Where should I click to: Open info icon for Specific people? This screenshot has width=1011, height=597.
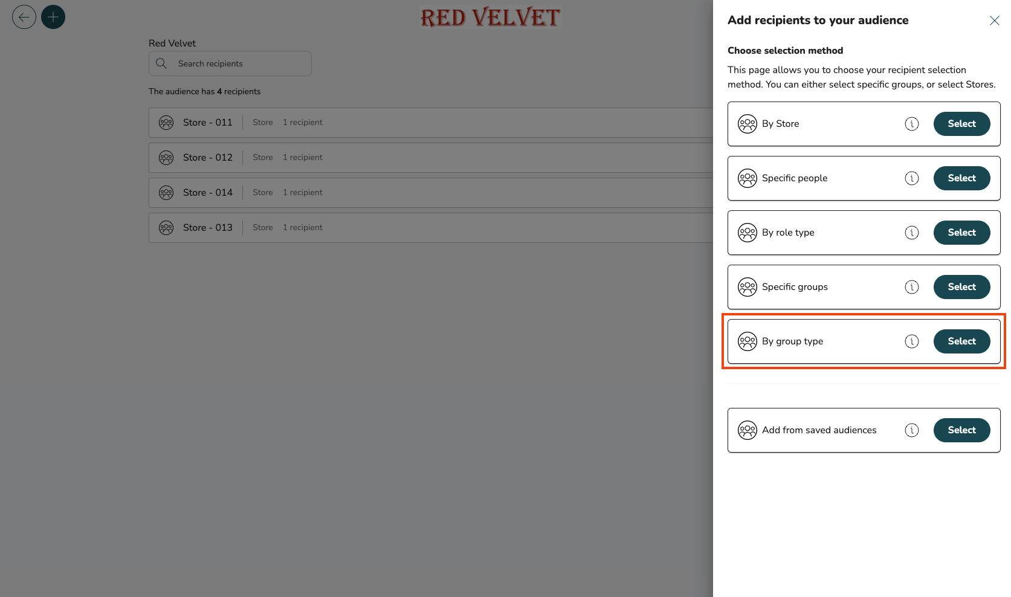912,178
